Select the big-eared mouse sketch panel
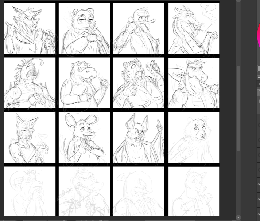The height and width of the screenshot is (221, 260). 84,138
